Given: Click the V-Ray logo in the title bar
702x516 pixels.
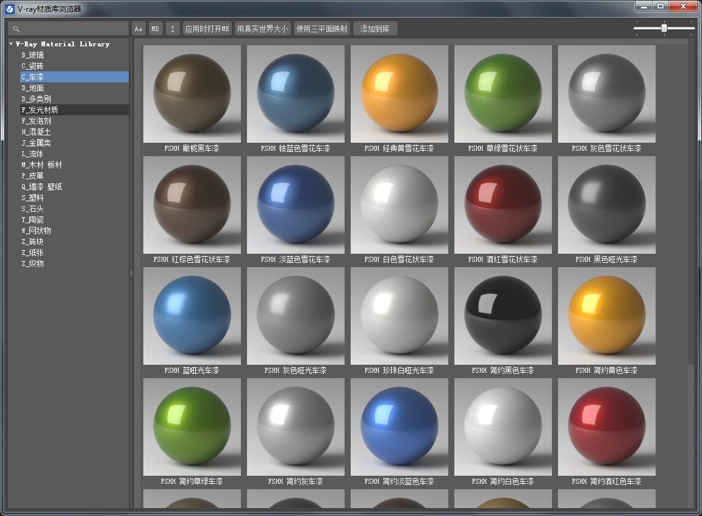Looking at the screenshot, I should pyautogui.click(x=10, y=9).
